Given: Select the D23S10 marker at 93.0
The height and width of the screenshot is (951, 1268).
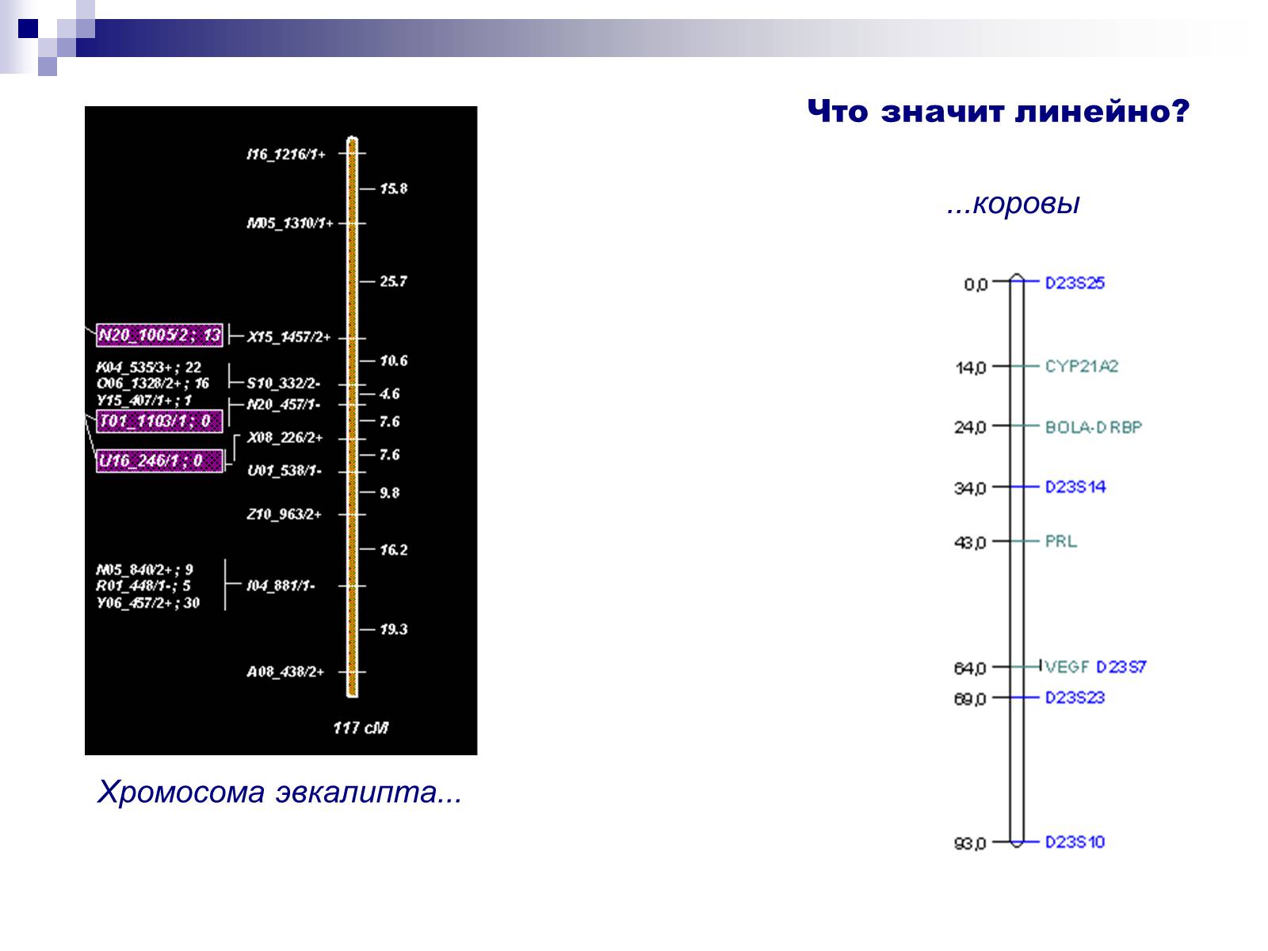Looking at the screenshot, I should [x=1074, y=842].
